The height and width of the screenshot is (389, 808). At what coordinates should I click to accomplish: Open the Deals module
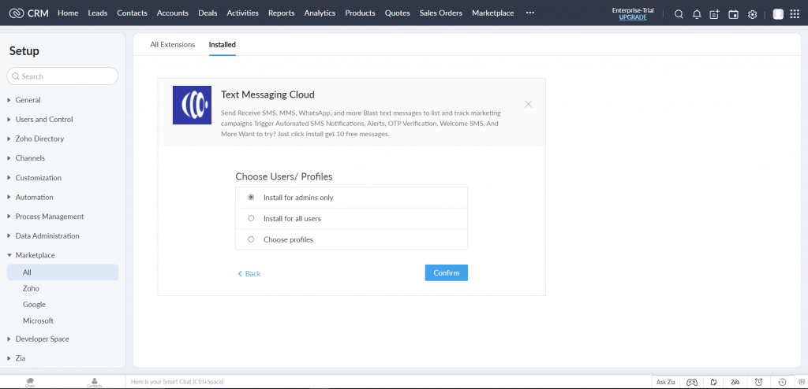tap(208, 13)
